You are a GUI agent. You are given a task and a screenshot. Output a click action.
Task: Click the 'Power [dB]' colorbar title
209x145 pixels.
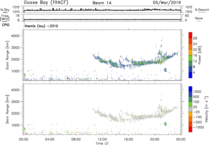click(200, 55)
